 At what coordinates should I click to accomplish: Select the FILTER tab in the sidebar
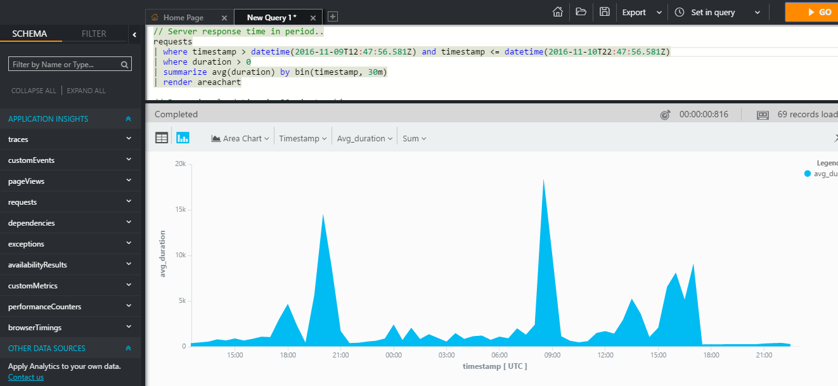(x=94, y=33)
